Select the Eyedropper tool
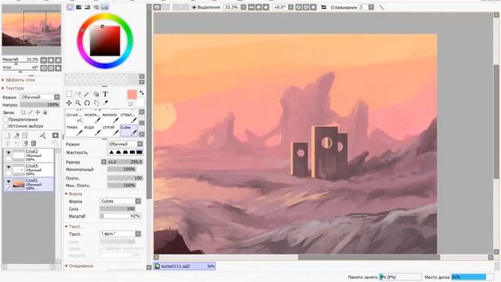Screen dimensions: 501x282 [105, 103]
